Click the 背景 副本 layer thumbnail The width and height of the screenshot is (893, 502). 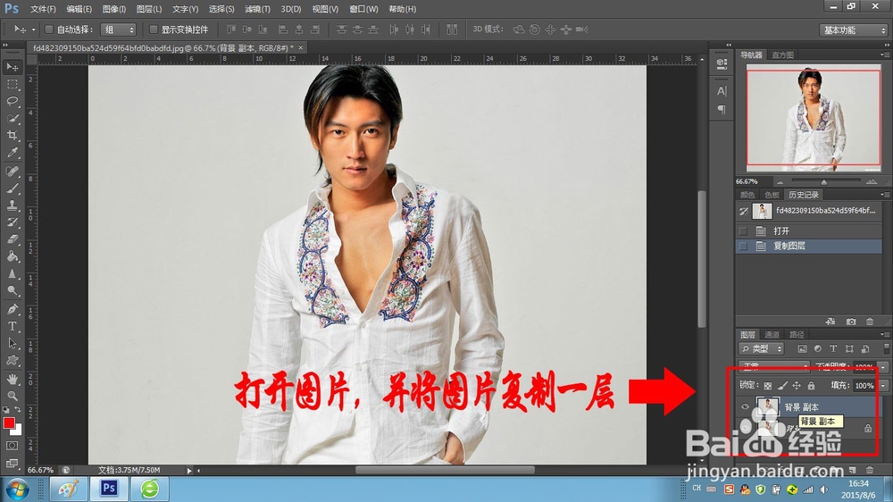coord(767,406)
